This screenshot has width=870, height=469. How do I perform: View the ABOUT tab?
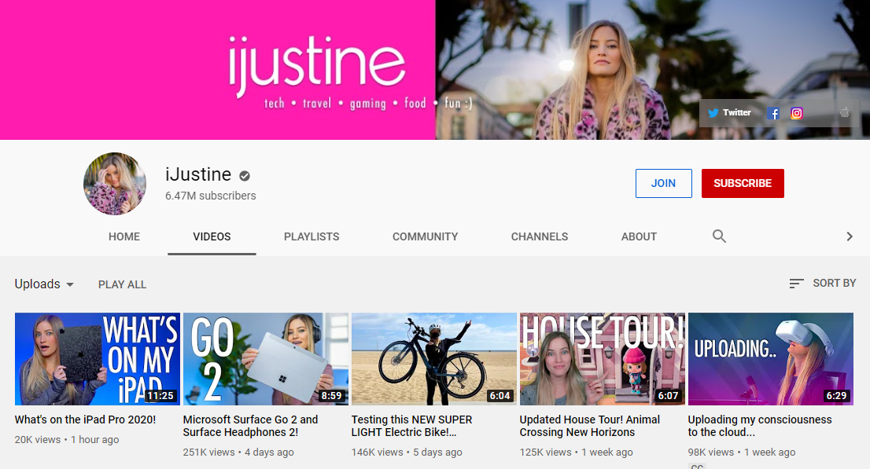coord(640,236)
